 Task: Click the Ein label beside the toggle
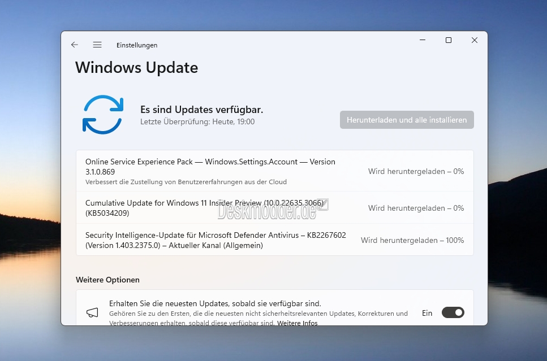pyautogui.click(x=427, y=313)
